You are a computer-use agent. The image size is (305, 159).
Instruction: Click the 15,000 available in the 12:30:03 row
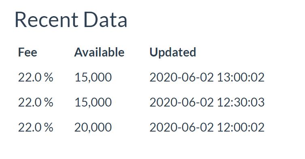tap(93, 103)
